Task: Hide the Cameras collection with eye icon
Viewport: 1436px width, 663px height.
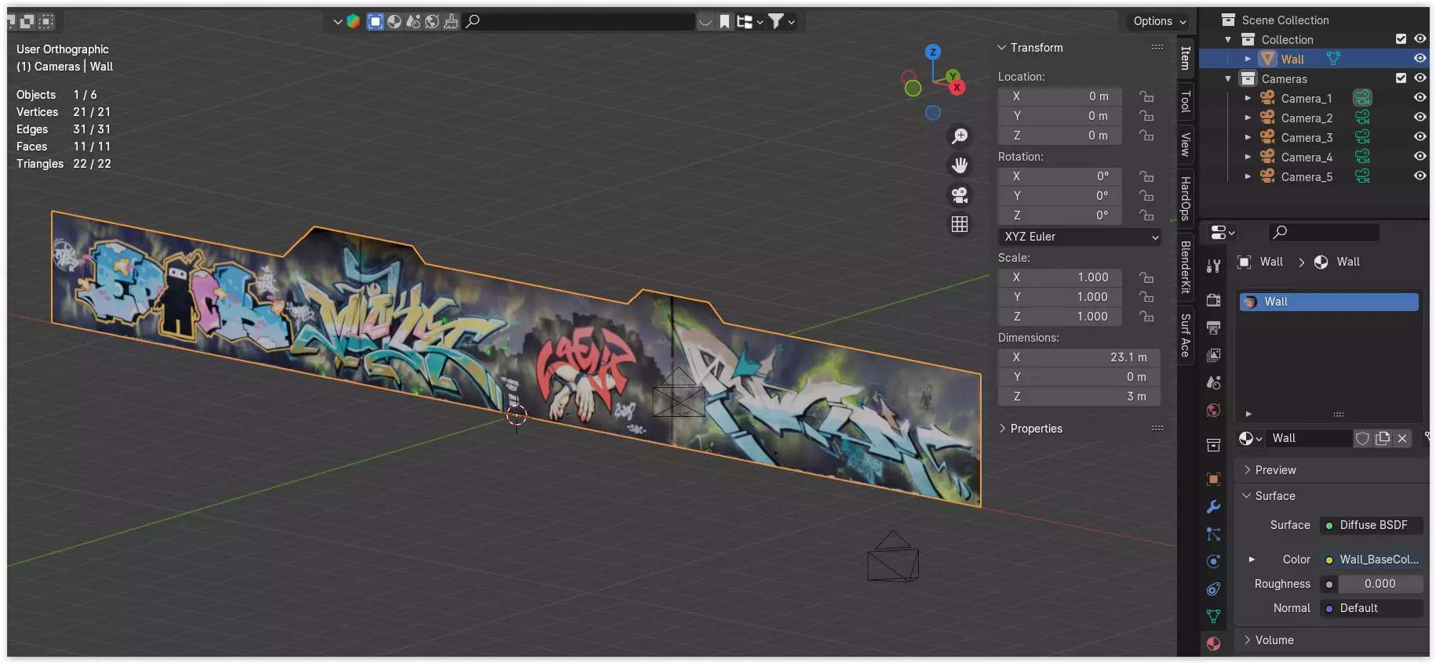Action: pyautogui.click(x=1420, y=78)
